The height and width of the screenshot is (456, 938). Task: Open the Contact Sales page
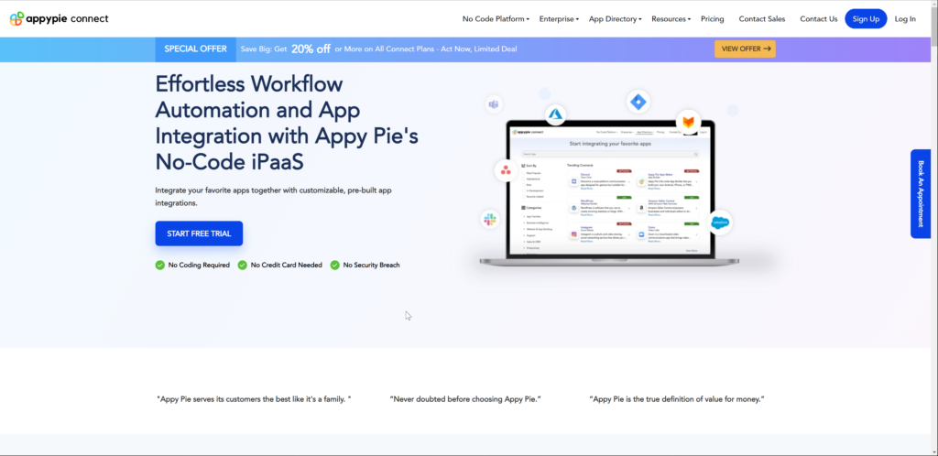[762, 19]
